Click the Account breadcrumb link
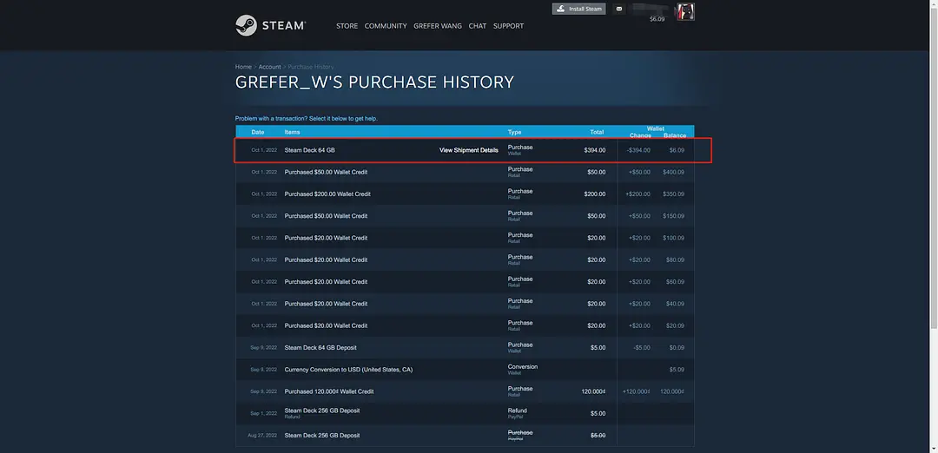Viewport: 938px width, 453px height. point(269,67)
